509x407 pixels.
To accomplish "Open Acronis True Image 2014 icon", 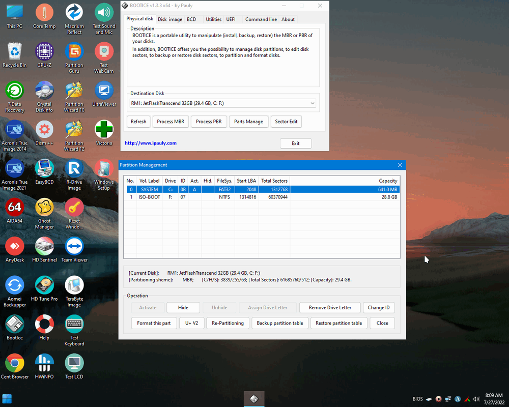I will pos(15,136).
